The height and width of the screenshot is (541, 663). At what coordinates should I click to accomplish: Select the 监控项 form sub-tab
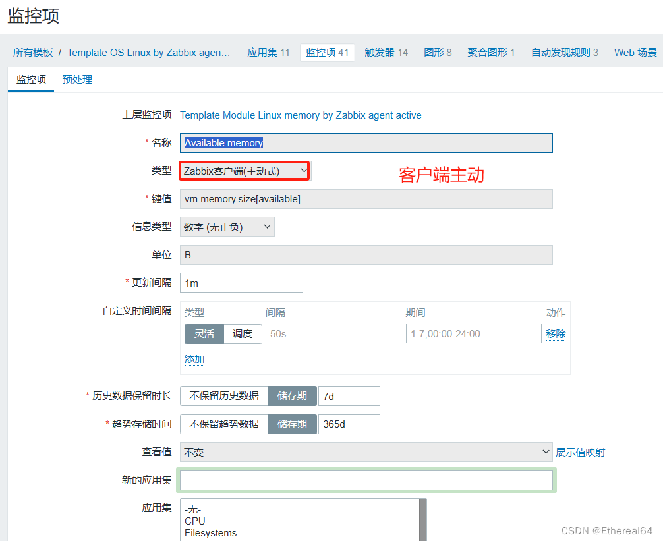click(31, 80)
